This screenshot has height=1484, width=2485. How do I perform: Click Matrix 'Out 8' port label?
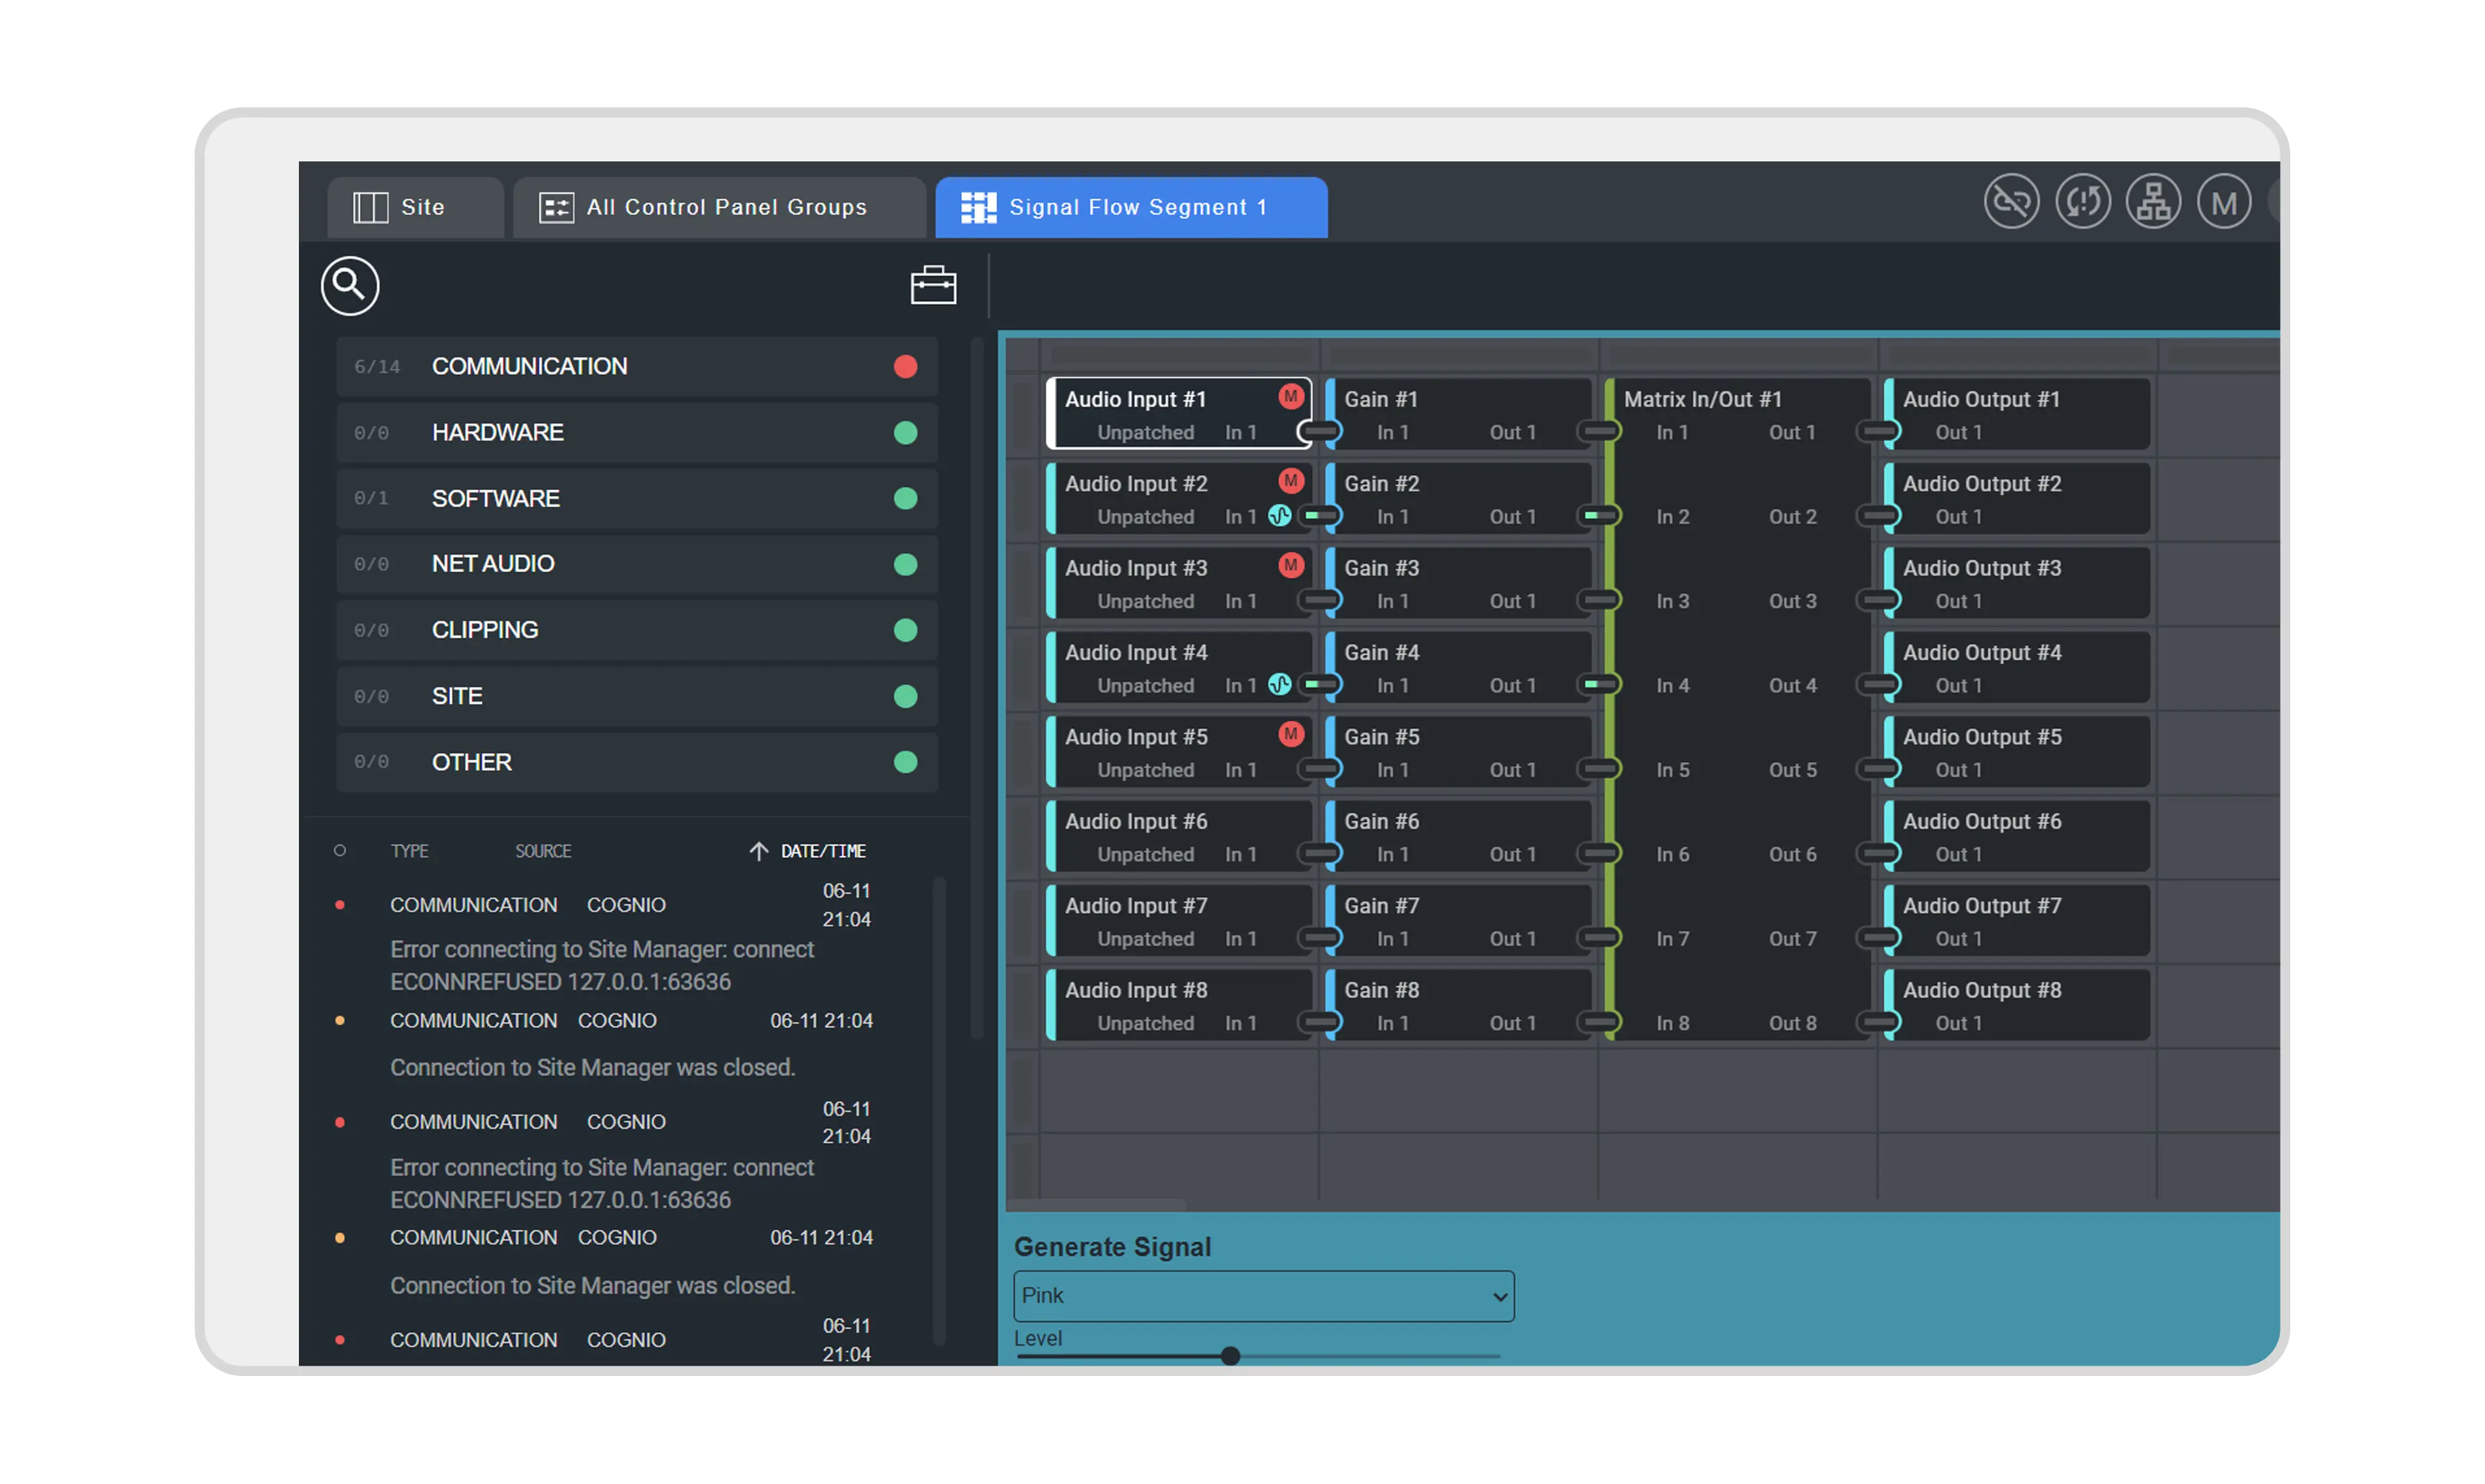tap(1791, 1023)
